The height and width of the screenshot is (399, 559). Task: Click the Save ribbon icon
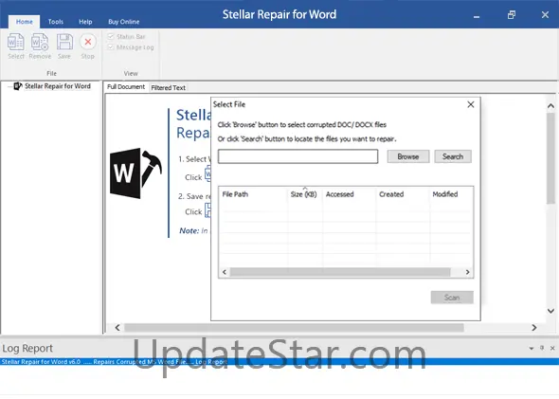[64, 45]
